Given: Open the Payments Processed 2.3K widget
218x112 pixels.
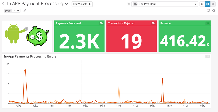Looking at the screenshot, I should [x=79, y=39].
